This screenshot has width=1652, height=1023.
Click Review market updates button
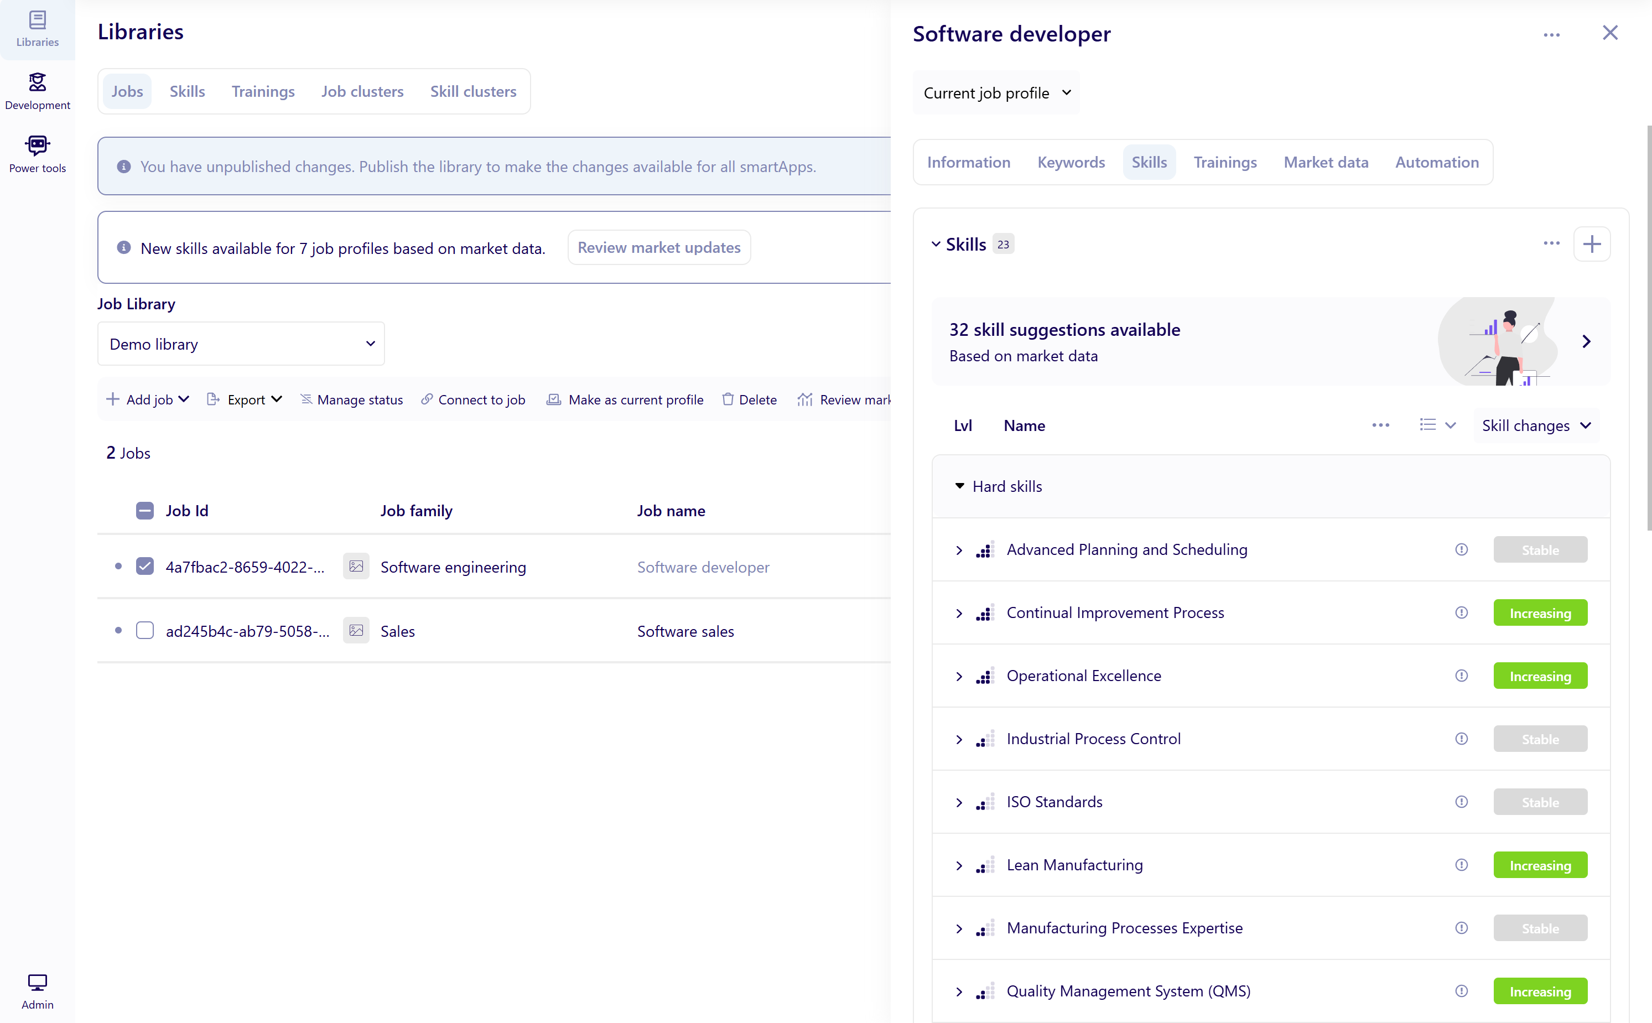(658, 248)
